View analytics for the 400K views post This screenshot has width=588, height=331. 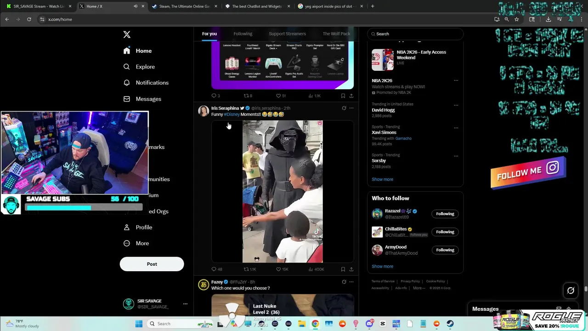[x=316, y=269]
